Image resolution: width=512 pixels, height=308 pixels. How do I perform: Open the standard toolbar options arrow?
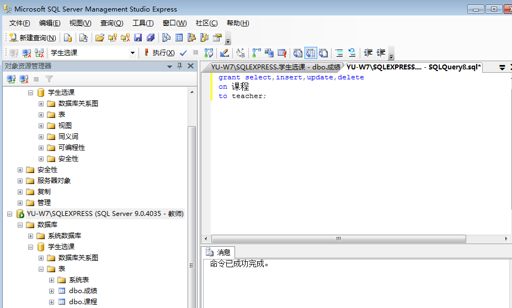tap(228, 39)
